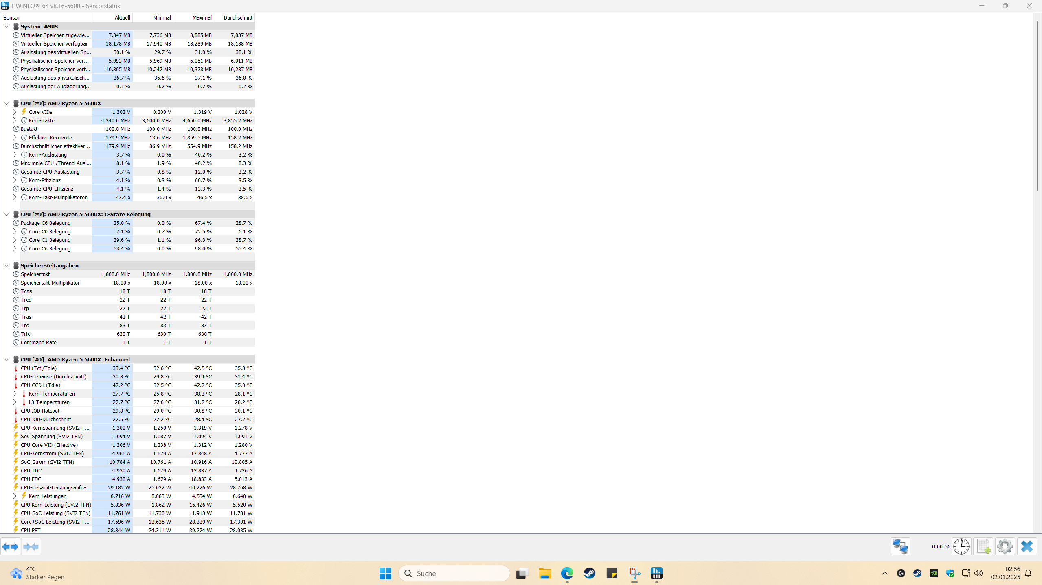The width and height of the screenshot is (1042, 585).
Task: Click the logging start document icon
Action: point(983,546)
